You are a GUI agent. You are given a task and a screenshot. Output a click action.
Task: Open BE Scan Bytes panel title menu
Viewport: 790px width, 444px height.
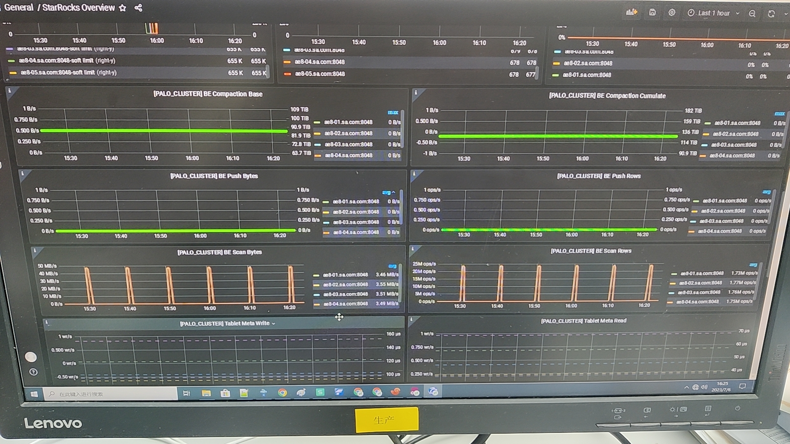click(219, 252)
